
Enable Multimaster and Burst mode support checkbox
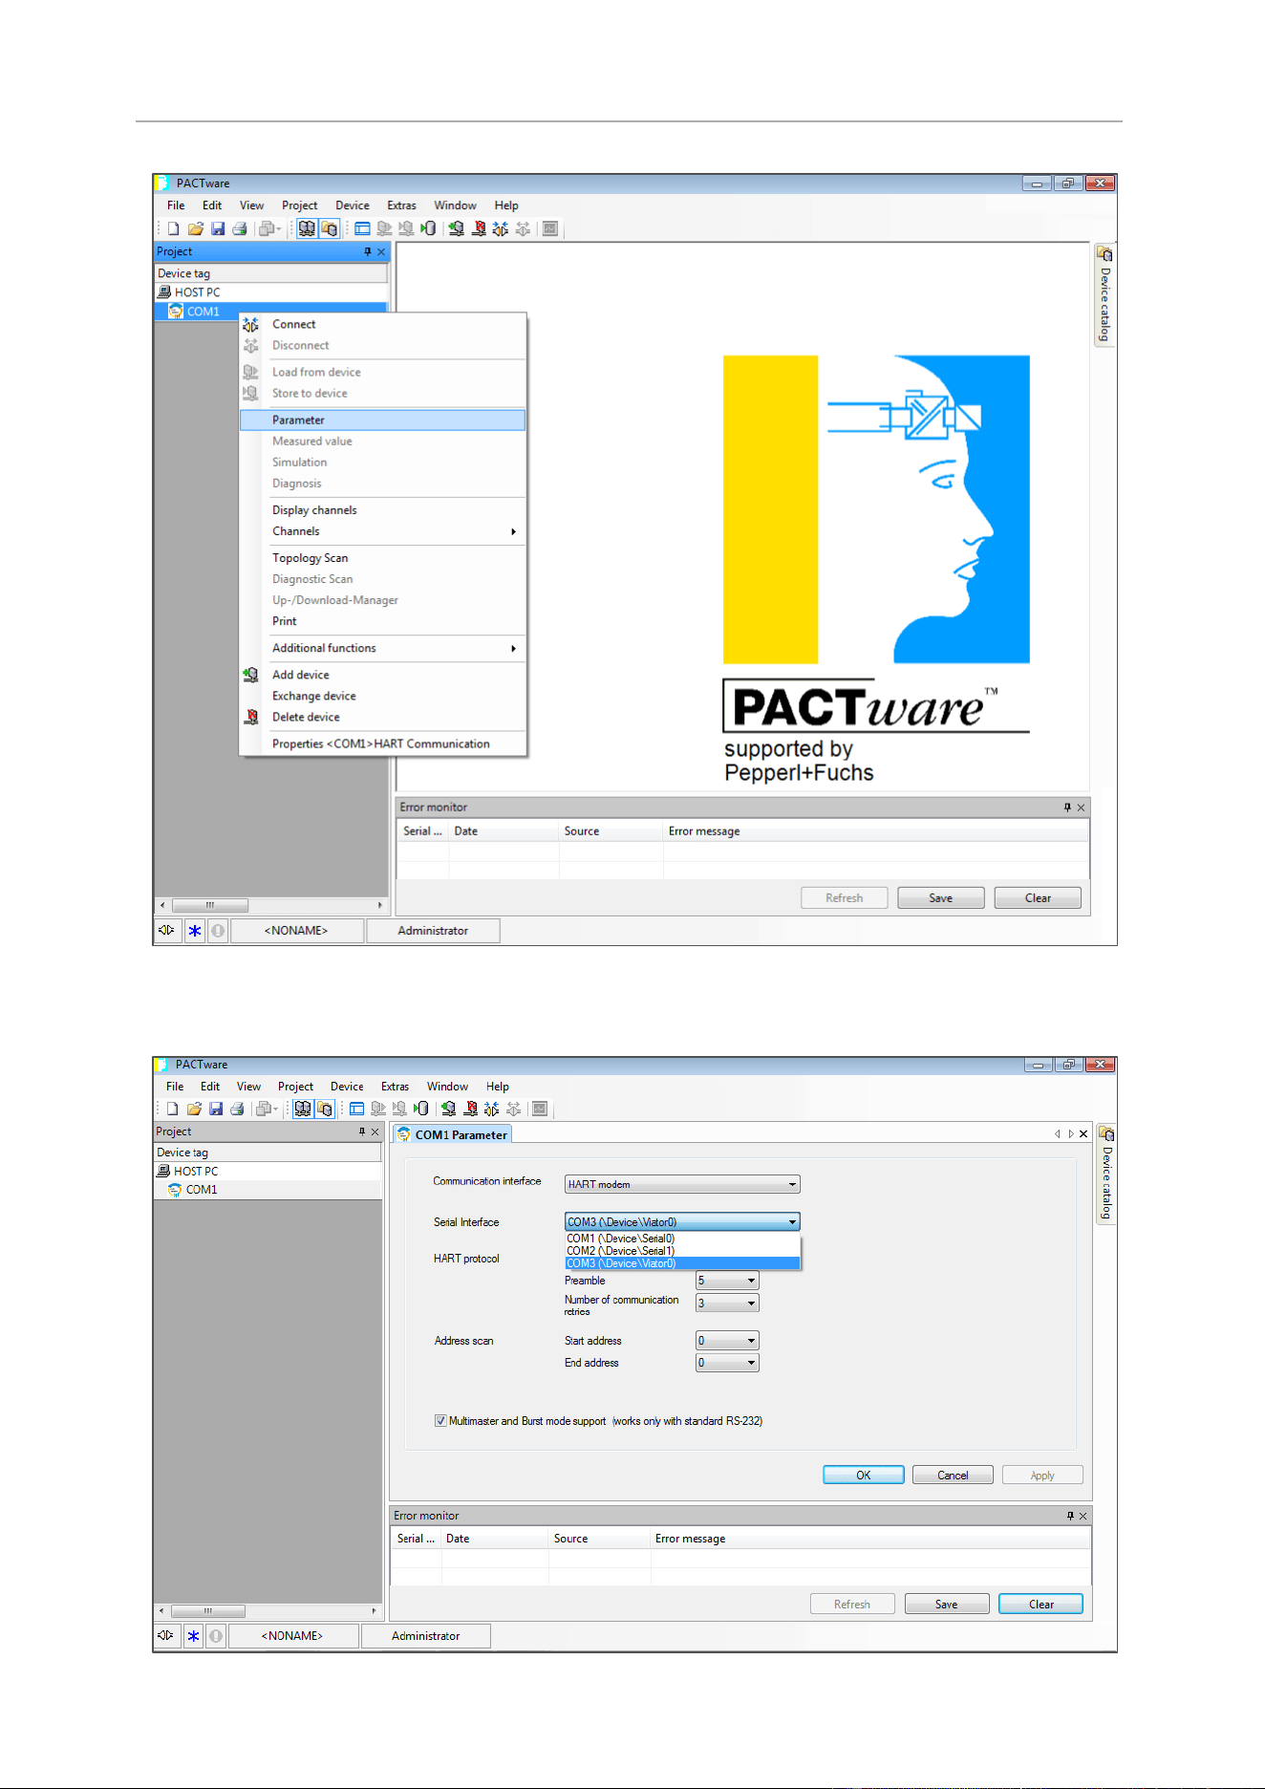440,1421
